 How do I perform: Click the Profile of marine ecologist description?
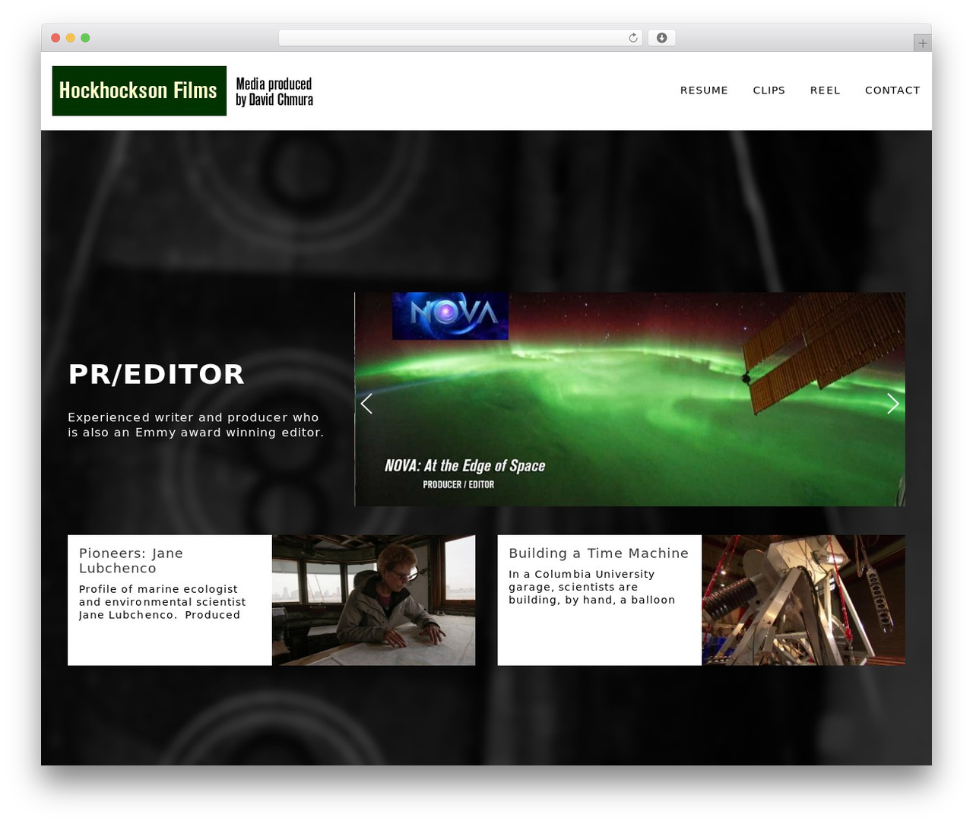162,602
